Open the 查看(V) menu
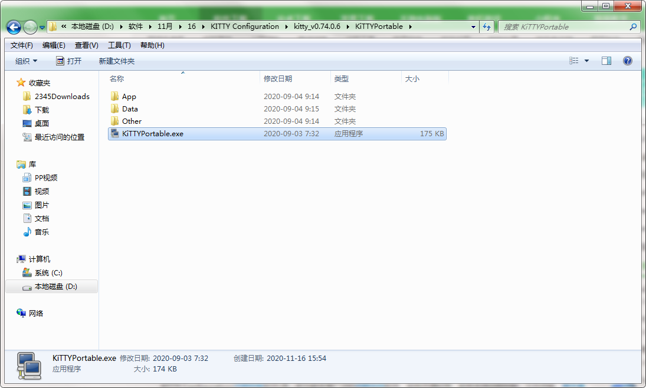Viewport: 646px width, 388px height. coord(87,45)
